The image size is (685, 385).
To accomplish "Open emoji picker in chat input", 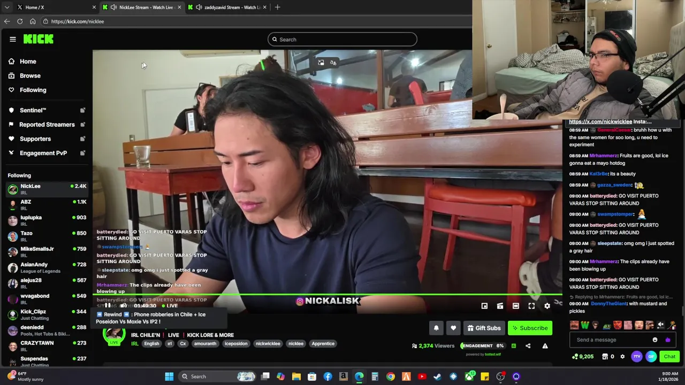I will click(x=655, y=340).
